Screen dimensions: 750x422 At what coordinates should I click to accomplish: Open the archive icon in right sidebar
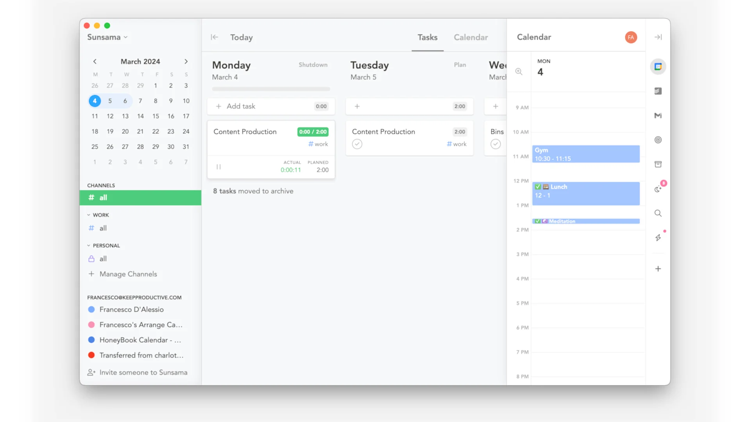(x=658, y=164)
